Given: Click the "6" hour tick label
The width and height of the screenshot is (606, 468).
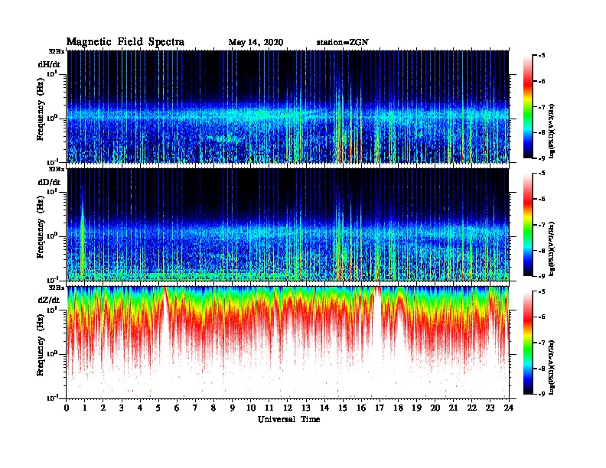Looking at the screenshot, I should pos(177,408).
